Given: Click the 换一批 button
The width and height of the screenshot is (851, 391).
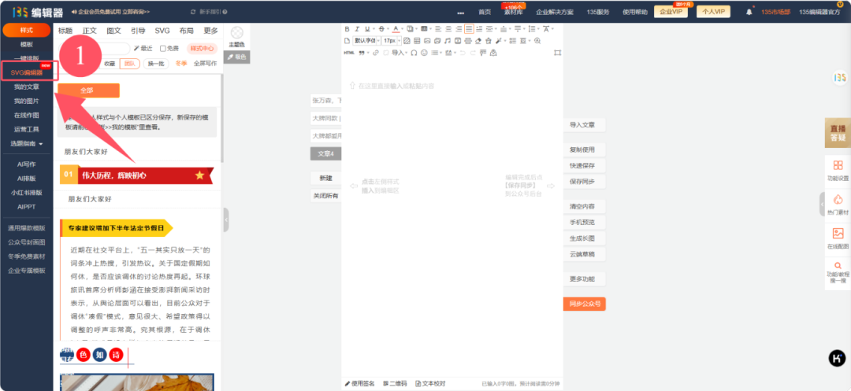Looking at the screenshot, I should tap(156, 64).
